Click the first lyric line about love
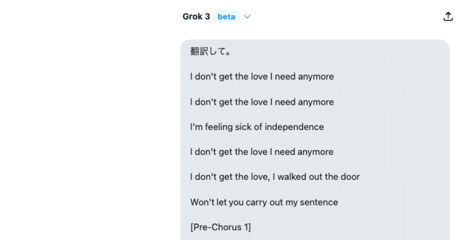 click(262, 76)
